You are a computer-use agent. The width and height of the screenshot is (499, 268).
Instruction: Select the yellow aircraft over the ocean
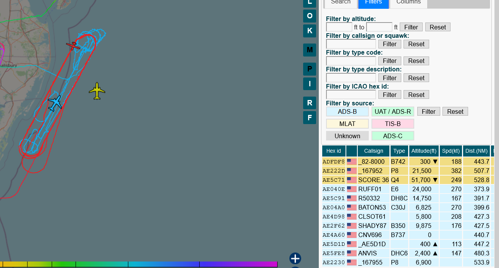click(x=97, y=91)
